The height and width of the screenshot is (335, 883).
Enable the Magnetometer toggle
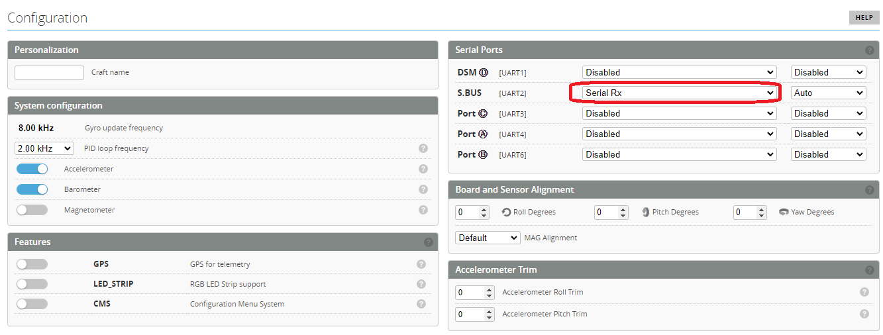coord(32,210)
